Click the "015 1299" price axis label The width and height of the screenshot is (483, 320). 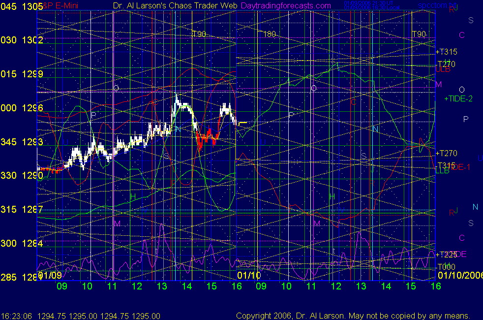click(22, 74)
